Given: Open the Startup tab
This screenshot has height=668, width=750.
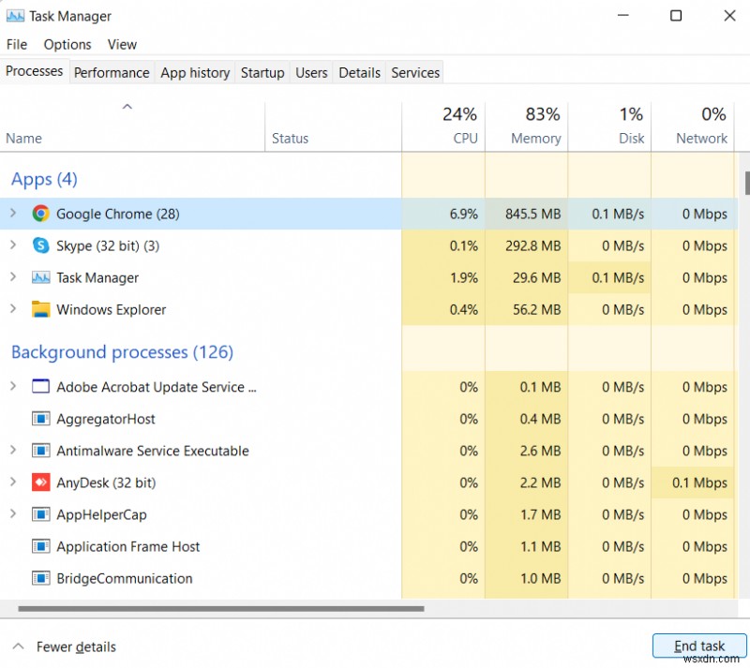Looking at the screenshot, I should [262, 72].
